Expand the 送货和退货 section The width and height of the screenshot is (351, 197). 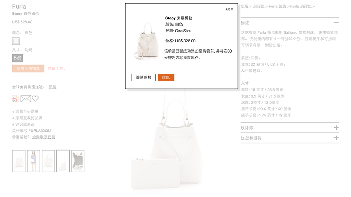(290, 138)
